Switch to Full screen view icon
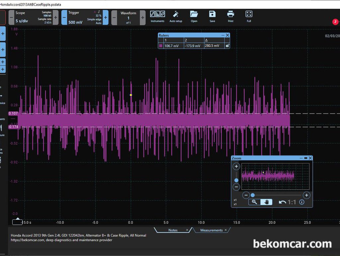The height and width of the screenshot is (256, 340). click(x=249, y=17)
